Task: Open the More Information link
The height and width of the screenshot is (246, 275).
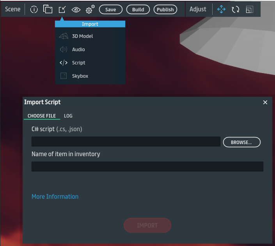Action: 55,196
